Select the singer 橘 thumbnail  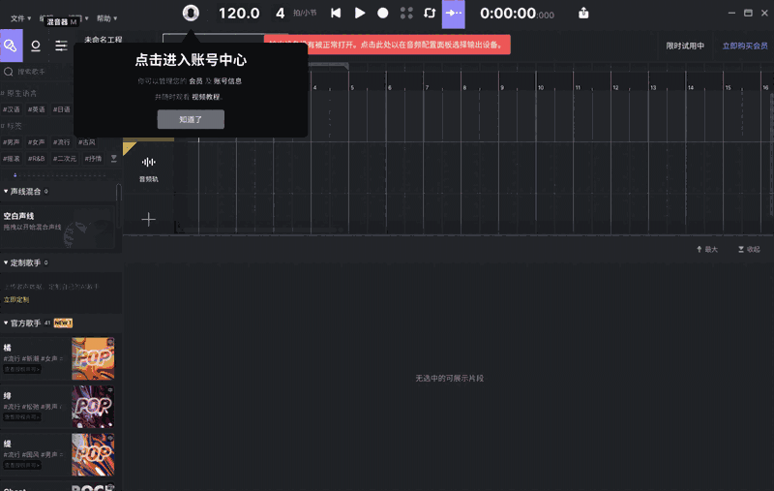click(93, 358)
